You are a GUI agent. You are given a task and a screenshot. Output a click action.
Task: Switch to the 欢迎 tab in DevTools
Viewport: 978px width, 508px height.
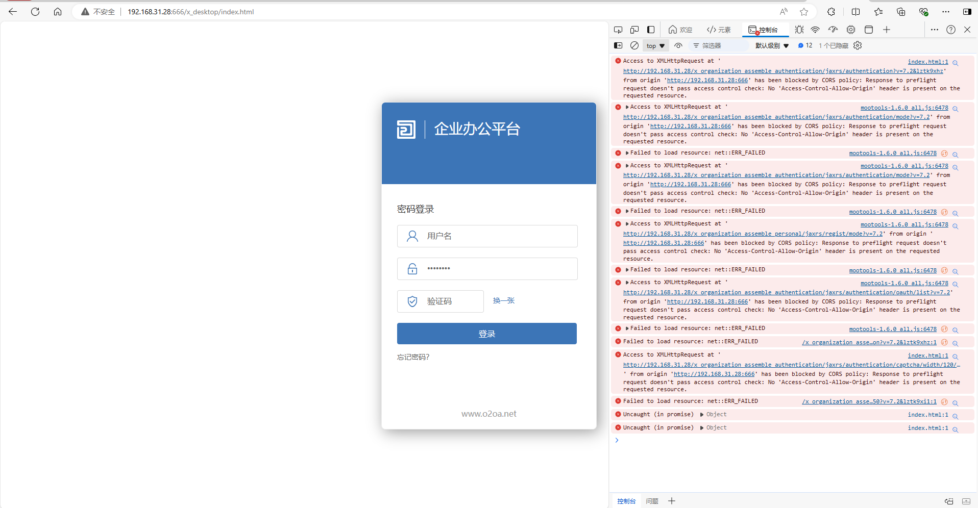pyautogui.click(x=680, y=30)
